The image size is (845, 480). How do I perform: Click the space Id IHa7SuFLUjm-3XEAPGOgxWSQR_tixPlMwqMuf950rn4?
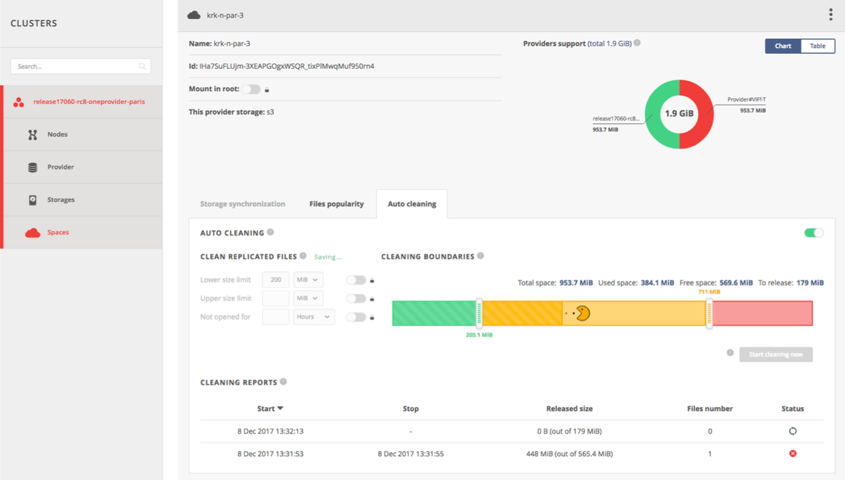pos(287,67)
